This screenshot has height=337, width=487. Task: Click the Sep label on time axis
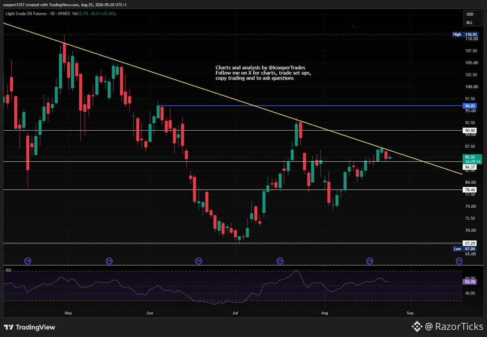pyautogui.click(x=410, y=313)
